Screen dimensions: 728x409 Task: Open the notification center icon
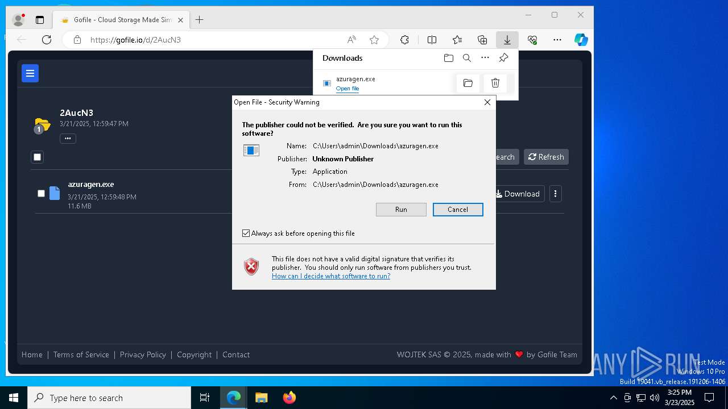pyautogui.click(x=709, y=398)
